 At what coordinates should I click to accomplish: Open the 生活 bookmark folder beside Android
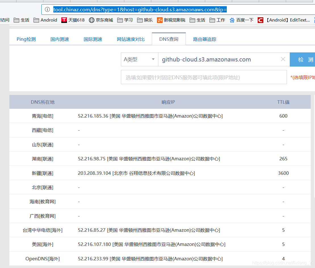pyautogui.click(x=22, y=20)
